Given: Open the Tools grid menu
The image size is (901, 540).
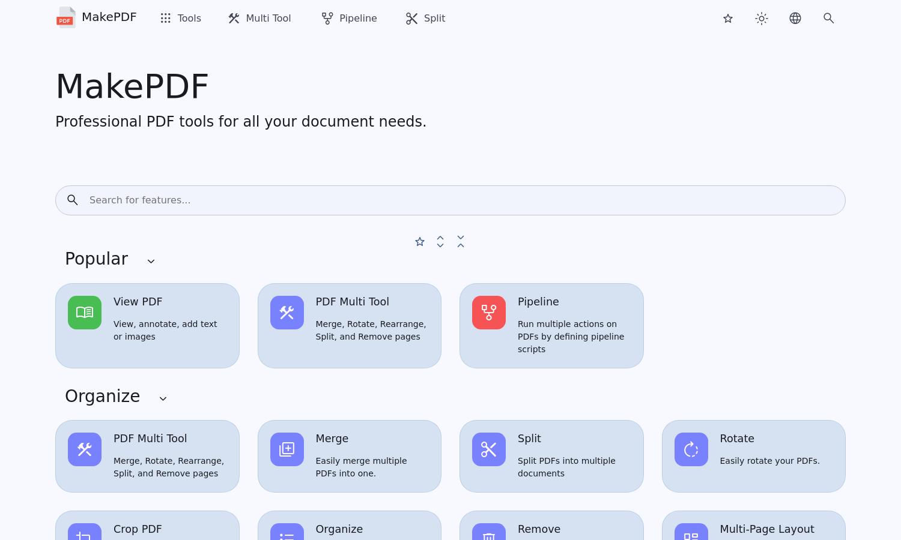Looking at the screenshot, I should (x=181, y=19).
